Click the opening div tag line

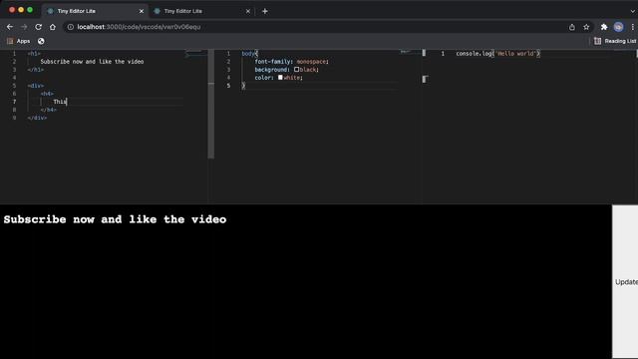point(36,86)
